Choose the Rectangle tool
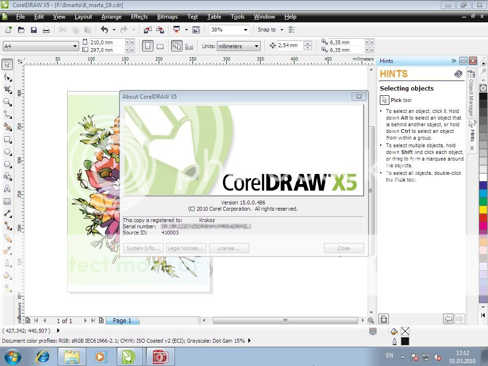The height and width of the screenshot is (366, 488). click(x=7, y=139)
